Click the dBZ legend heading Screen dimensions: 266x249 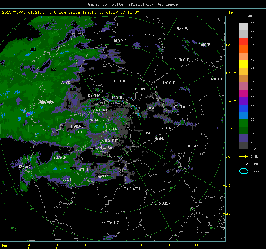point(251,16)
